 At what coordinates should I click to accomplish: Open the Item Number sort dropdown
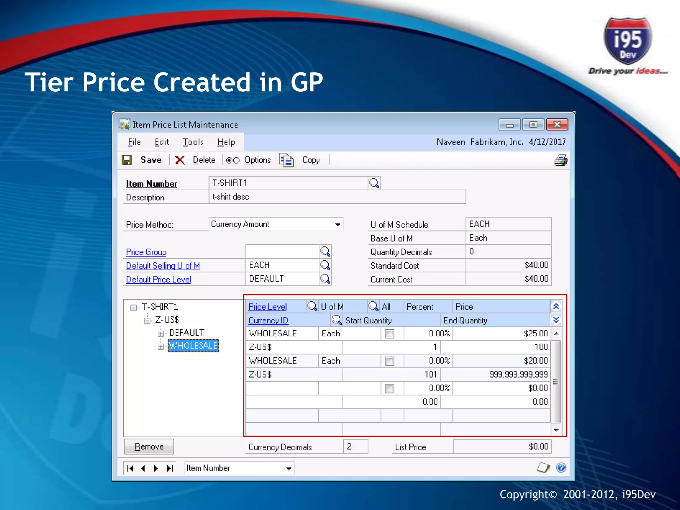(289, 468)
